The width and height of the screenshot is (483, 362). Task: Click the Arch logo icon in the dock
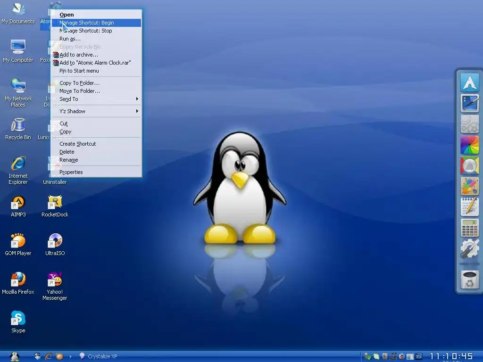tap(469, 82)
